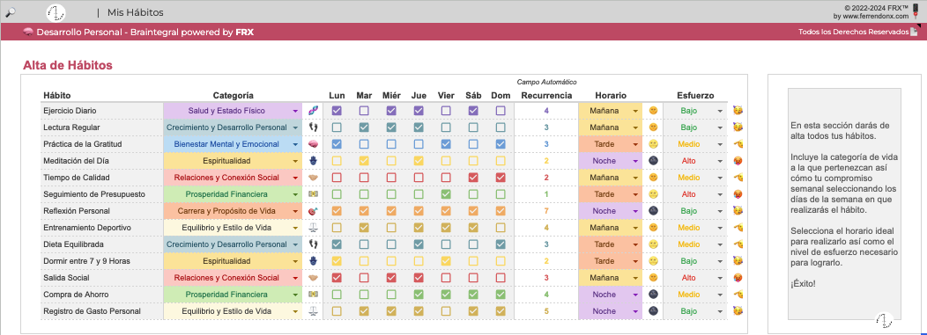Open www.ferrendonx.com link

pos(875,17)
